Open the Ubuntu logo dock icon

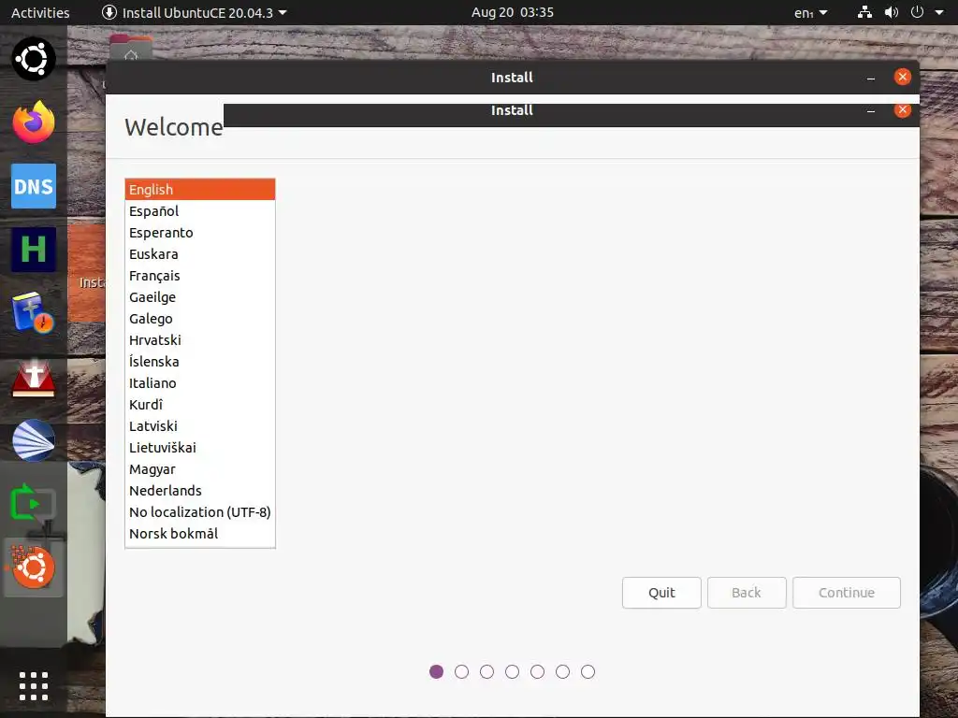point(34,59)
